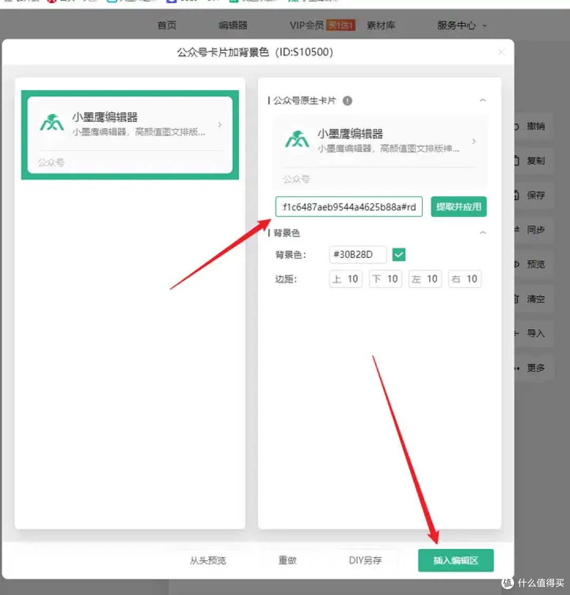The width and height of the screenshot is (570, 595).
Task: Click the bird logo in right native card
Action: [x=297, y=139]
